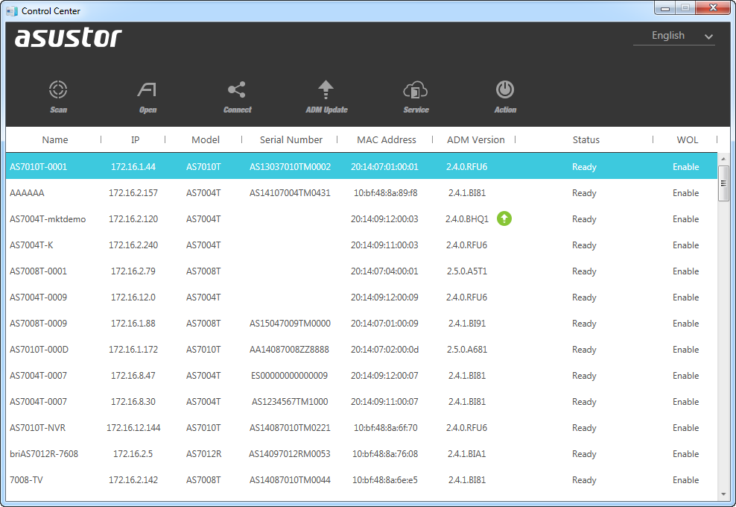
Task: Sort by MAC Address column header
Action: 387,139
